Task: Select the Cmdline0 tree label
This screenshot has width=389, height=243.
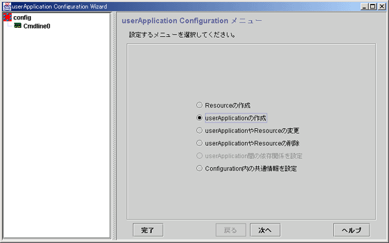Action: 37,26
